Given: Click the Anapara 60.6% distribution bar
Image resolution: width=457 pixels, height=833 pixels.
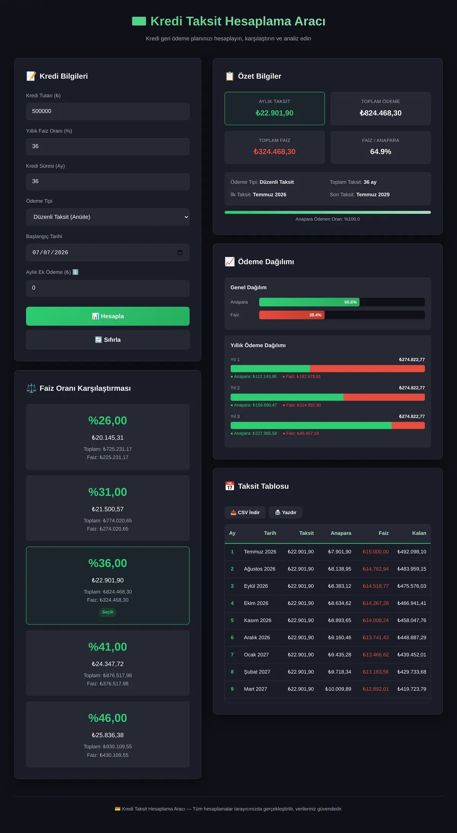Looking at the screenshot, I should coord(309,302).
